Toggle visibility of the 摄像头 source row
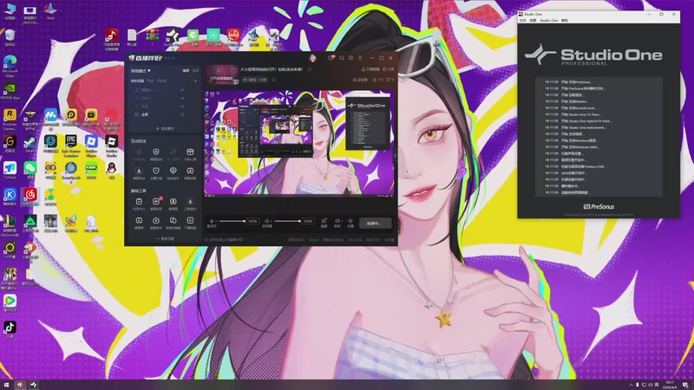Viewport: 694px width, 390px height. [182, 90]
